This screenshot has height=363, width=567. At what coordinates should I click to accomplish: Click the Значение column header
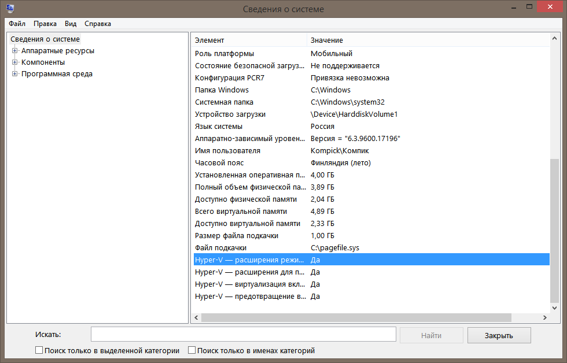coord(428,40)
